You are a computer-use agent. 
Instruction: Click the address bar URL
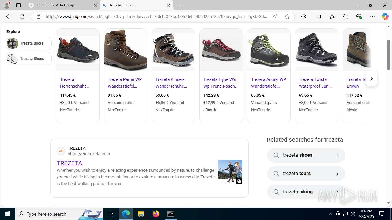[156, 16]
